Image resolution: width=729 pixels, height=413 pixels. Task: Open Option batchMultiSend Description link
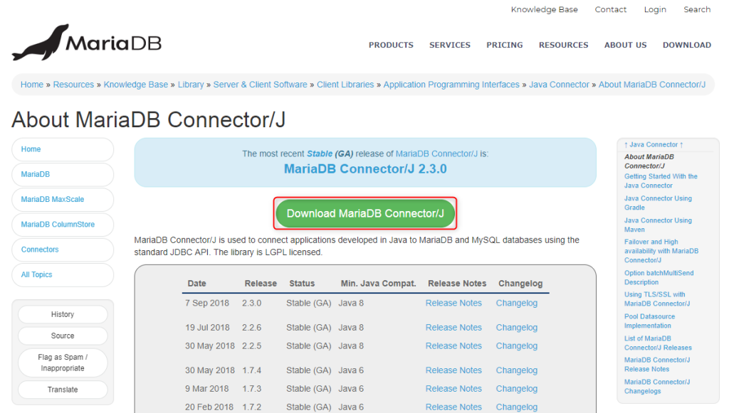(x=659, y=277)
